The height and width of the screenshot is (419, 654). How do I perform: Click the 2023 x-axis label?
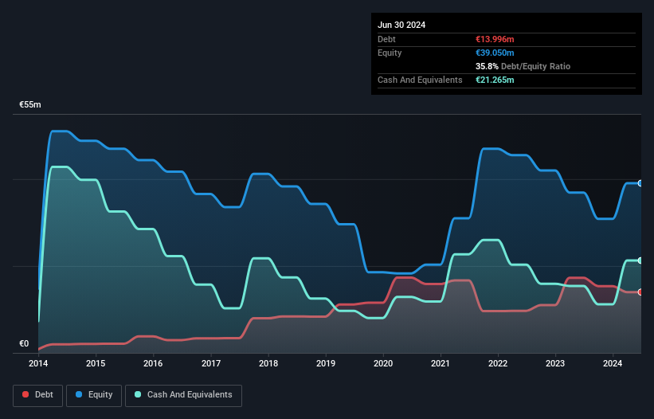pos(555,363)
